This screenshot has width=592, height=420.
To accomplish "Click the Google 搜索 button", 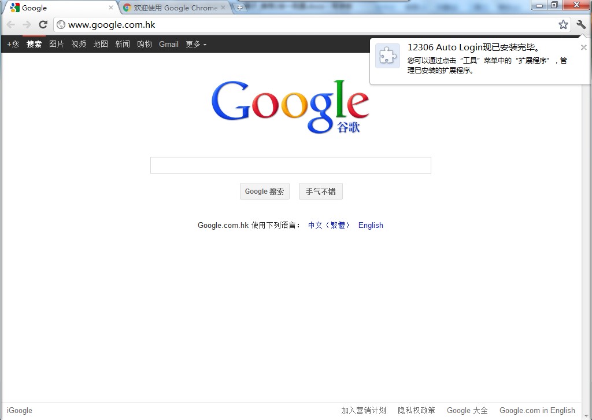I will pyautogui.click(x=265, y=191).
